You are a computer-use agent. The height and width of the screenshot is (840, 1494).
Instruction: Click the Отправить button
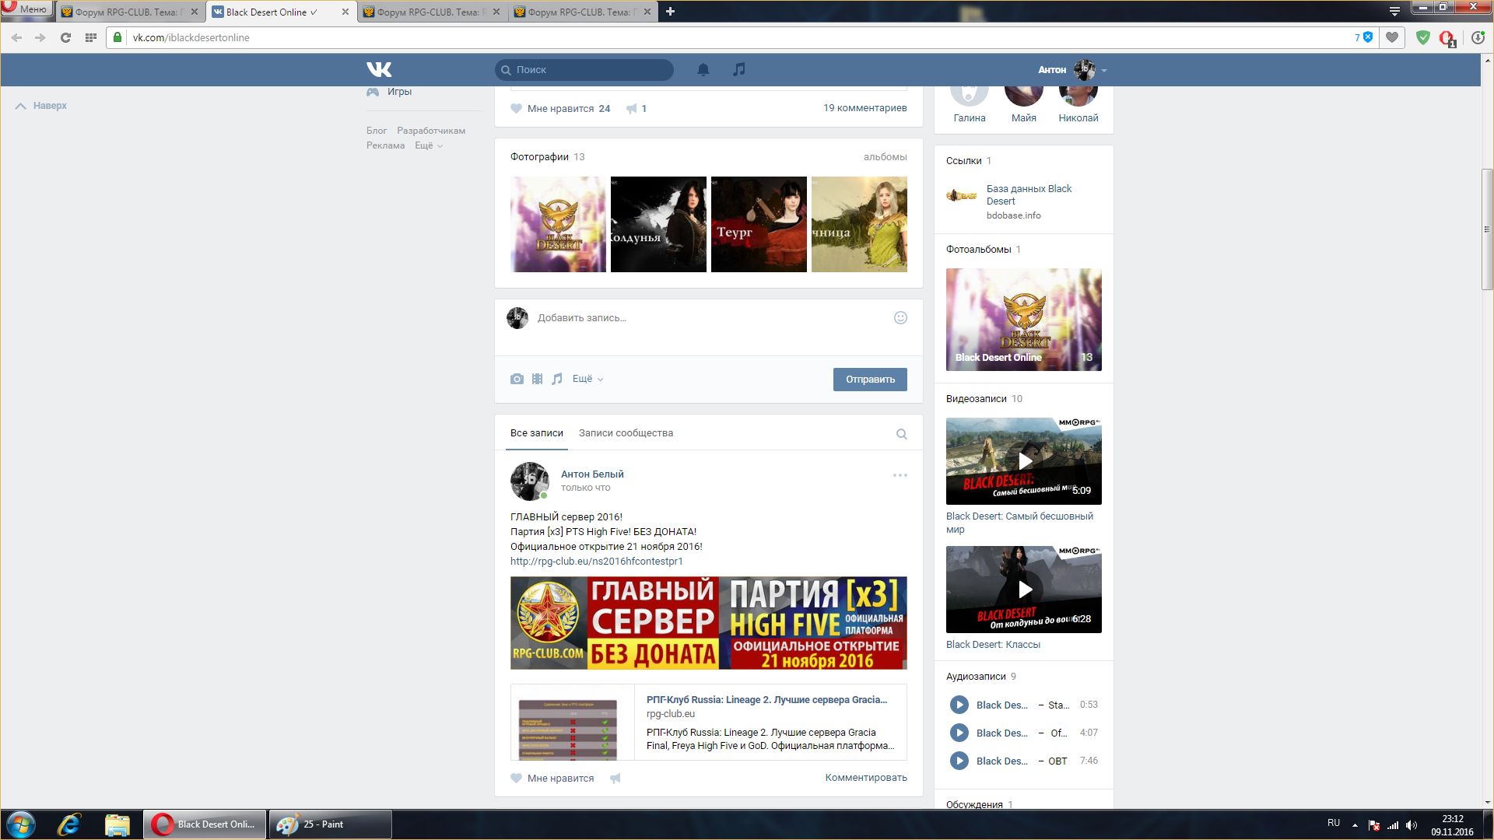(x=870, y=380)
